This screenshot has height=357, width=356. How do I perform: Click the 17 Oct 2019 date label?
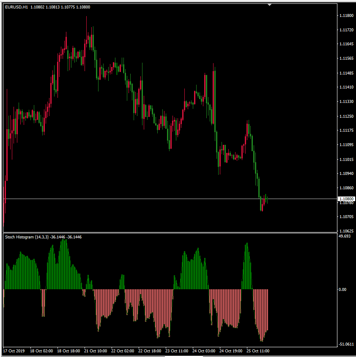(x=14, y=351)
